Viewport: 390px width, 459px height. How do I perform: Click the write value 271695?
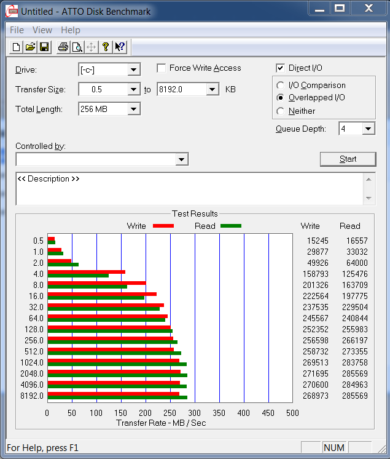(x=316, y=373)
